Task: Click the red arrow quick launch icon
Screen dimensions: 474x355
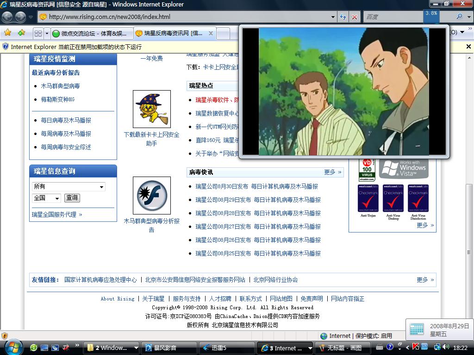Action: click(x=66, y=348)
